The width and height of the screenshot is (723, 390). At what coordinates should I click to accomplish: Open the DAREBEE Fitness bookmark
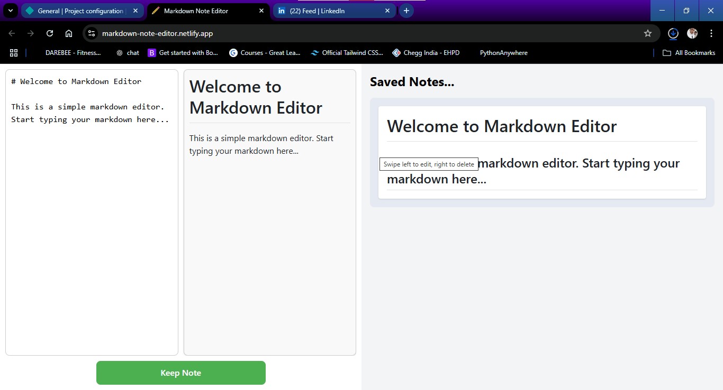(x=73, y=52)
